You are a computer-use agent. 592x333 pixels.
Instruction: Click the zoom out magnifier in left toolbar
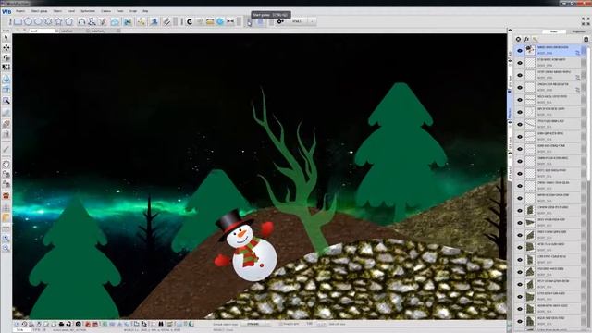tap(6, 248)
